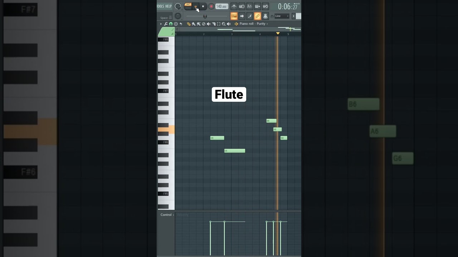Select the Draw pencil tool
Image resolution: width=458 pixels, height=257 pixels.
pyautogui.click(x=189, y=24)
